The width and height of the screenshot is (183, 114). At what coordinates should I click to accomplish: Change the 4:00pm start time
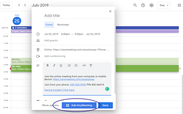tap(65, 34)
